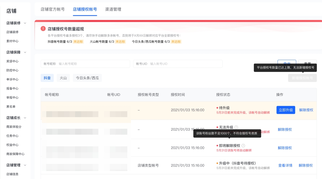Switch to the 店铺官方帐号 tab
This screenshot has height=179, width=322.
point(53,9)
